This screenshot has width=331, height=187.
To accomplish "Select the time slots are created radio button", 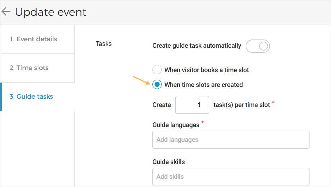I will (x=157, y=85).
